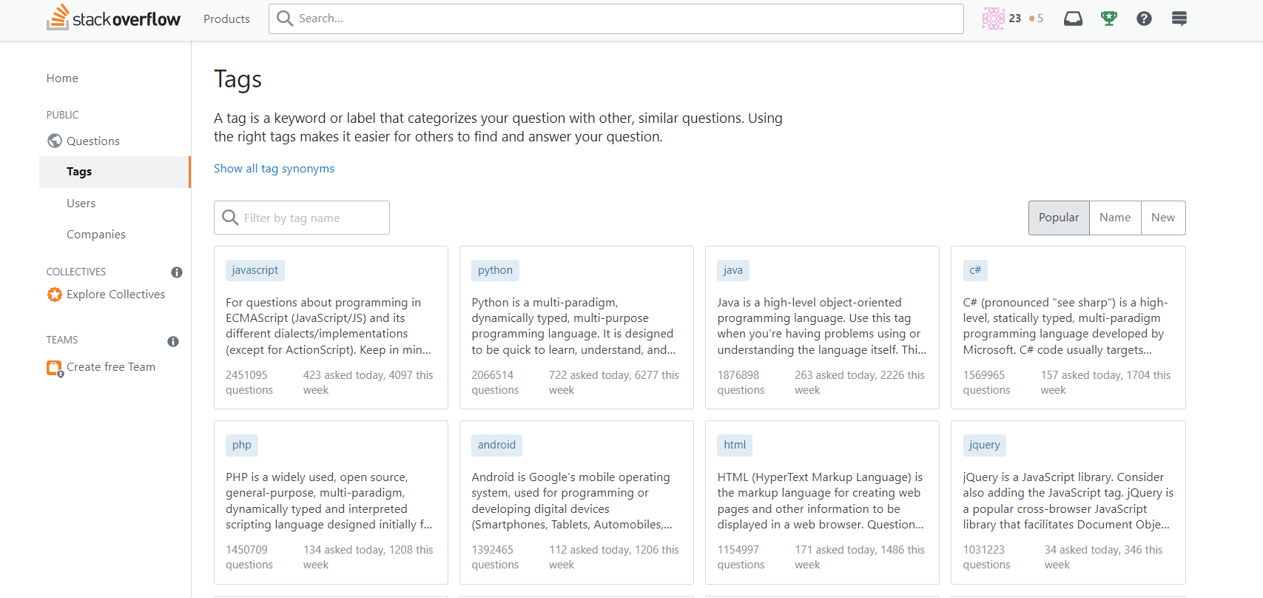Click '34 asked today' under jquery

click(1082, 550)
